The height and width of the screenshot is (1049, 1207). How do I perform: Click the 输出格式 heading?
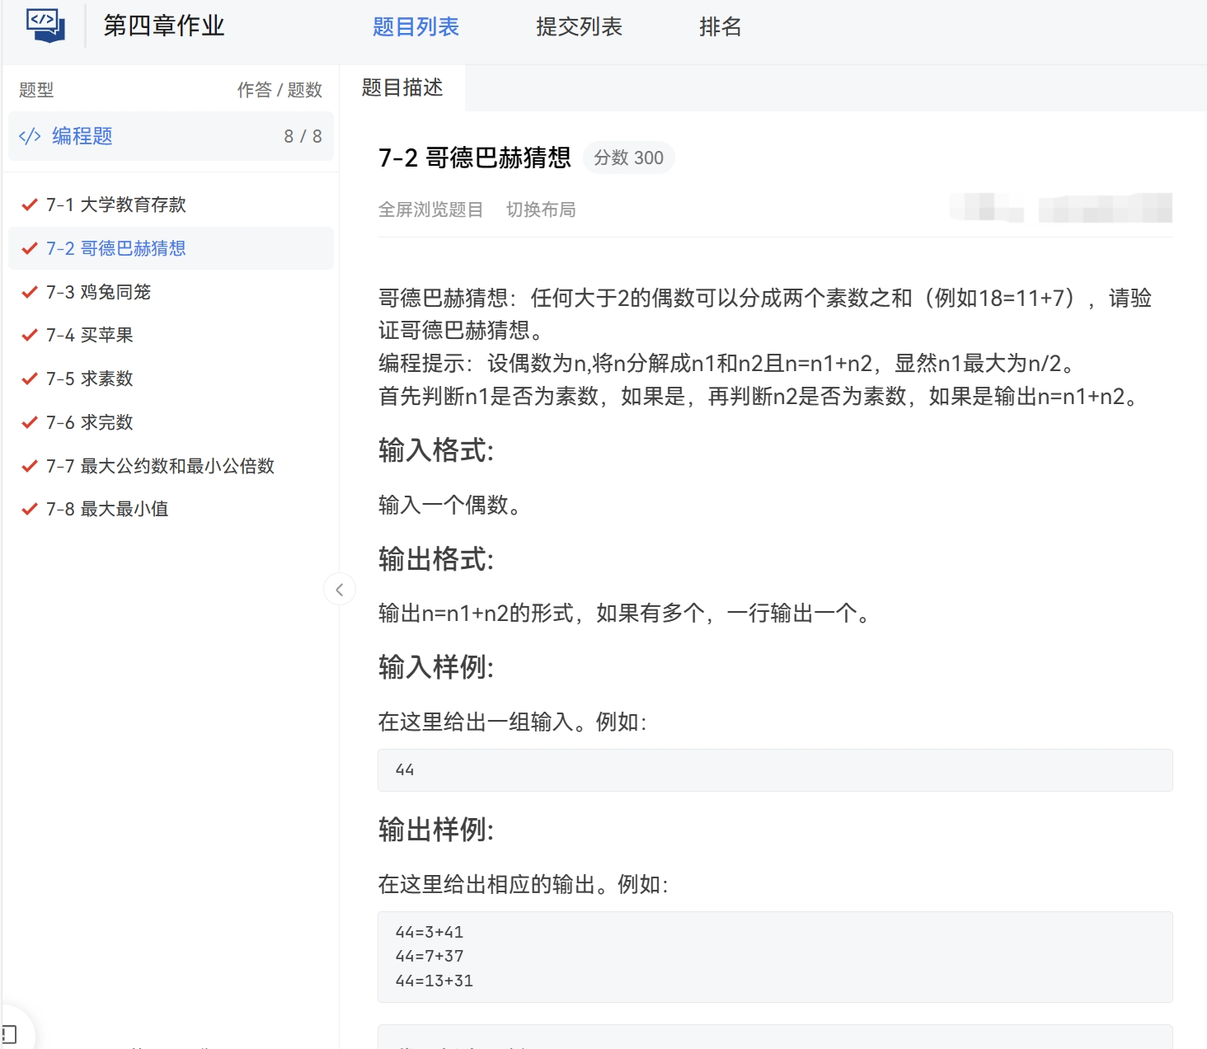tap(435, 559)
